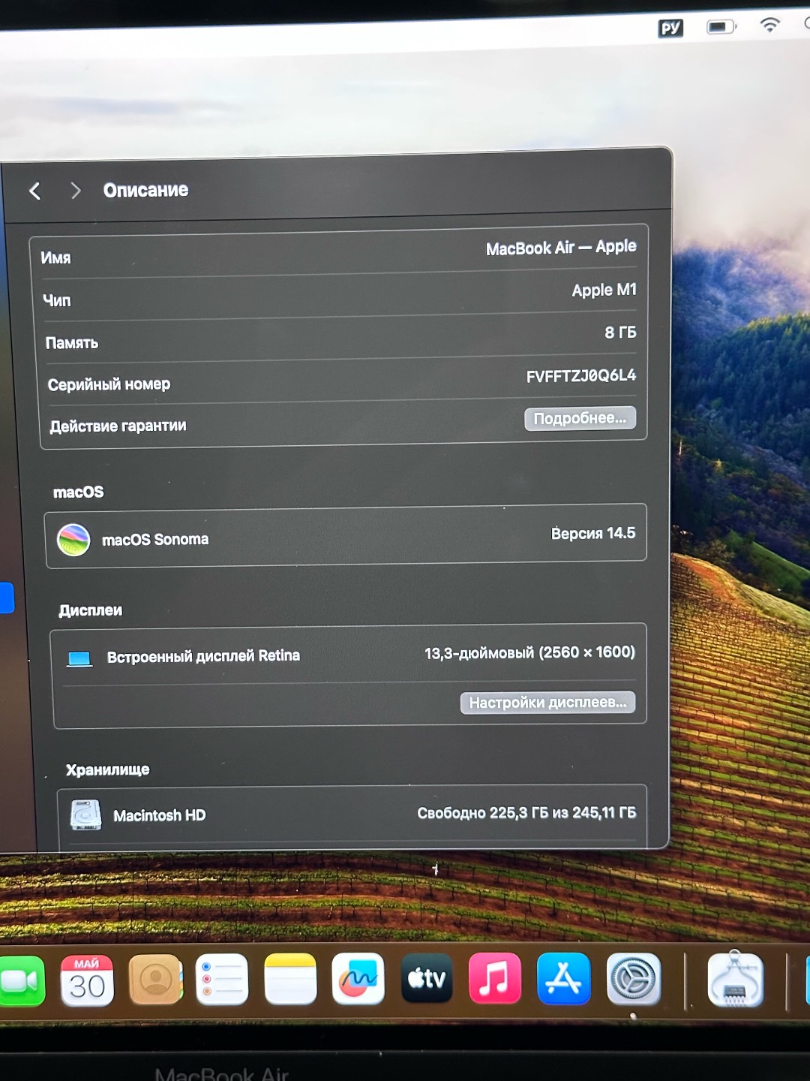Click the РУ input language menu bar icon
This screenshot has width=810, height=1081.
point(670,28)
